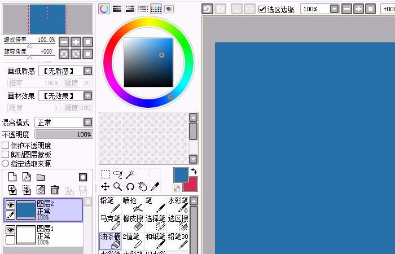
Task: Show the swatches palette panel tab
Action: click(156, 8)
